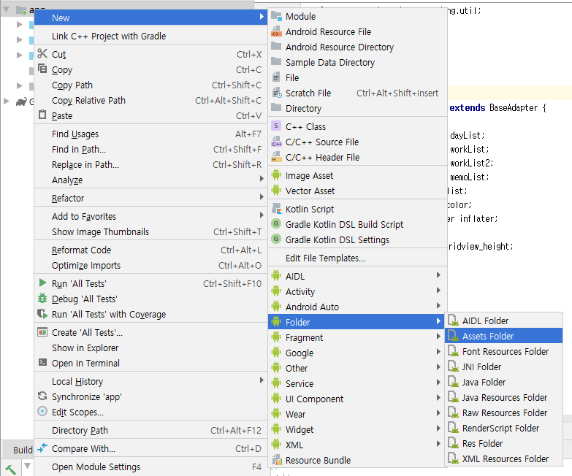The height and width of the screenshot is (476, 572).
Task: Select Sample Data Directory
Action: [357, 62]
